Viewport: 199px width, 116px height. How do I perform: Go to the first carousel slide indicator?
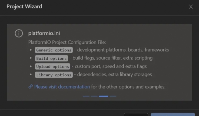[86, 96]
